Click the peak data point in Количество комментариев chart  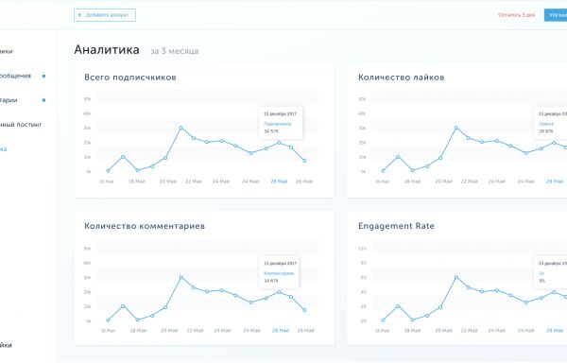181,277
